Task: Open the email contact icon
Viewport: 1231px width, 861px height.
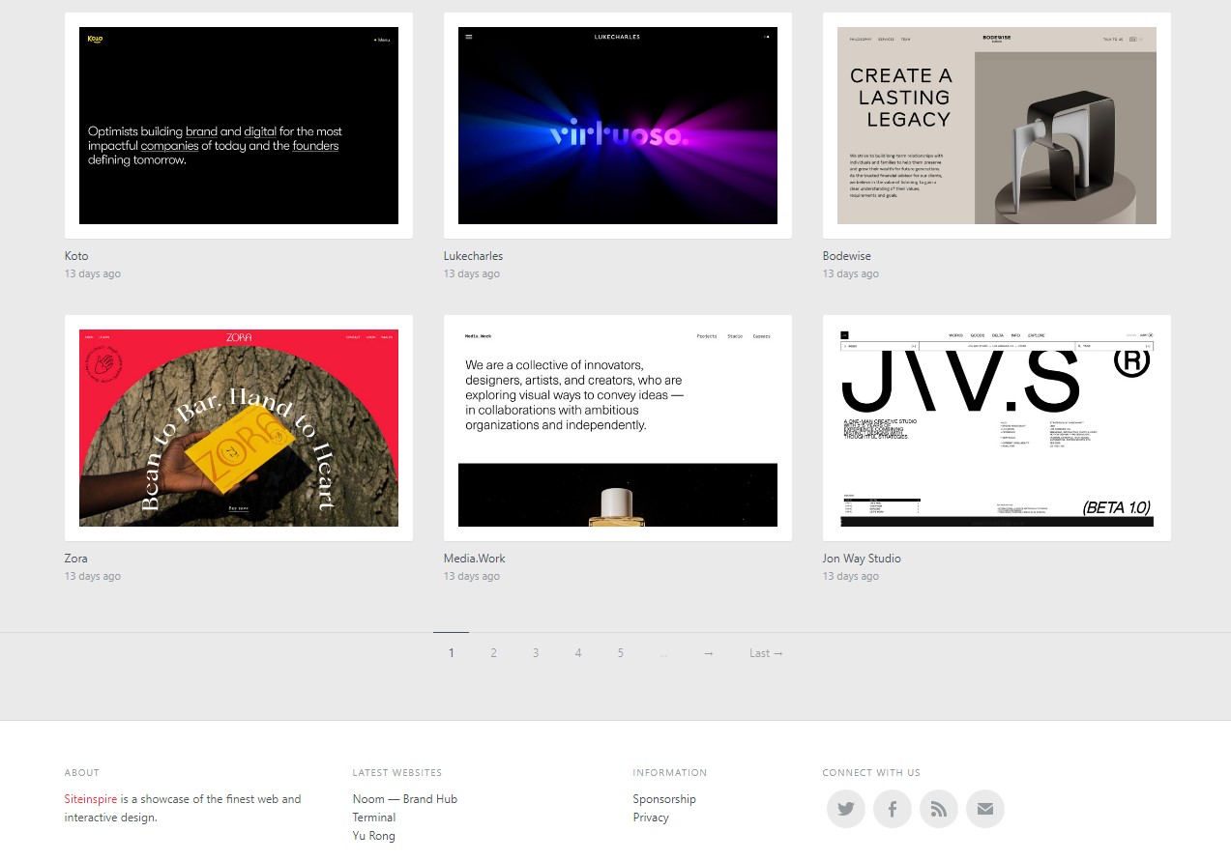Action: (984, 809)
